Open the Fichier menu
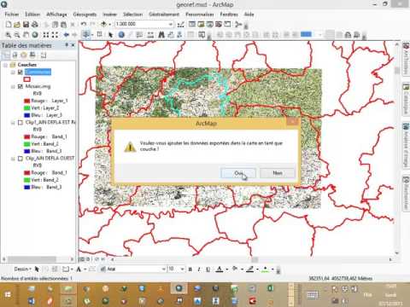This screenshot has width=410, height=307. click(12, 14)
